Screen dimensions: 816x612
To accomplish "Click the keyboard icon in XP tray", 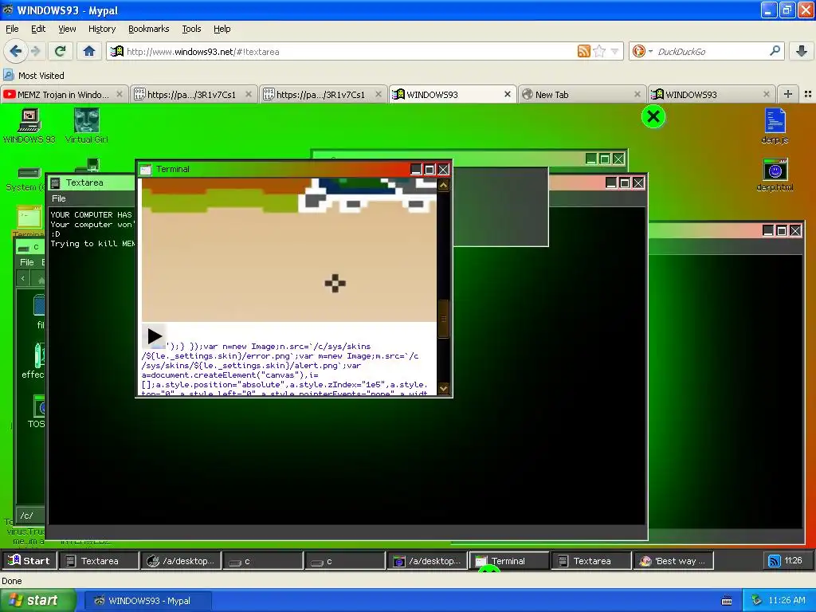I will point(727,601).
